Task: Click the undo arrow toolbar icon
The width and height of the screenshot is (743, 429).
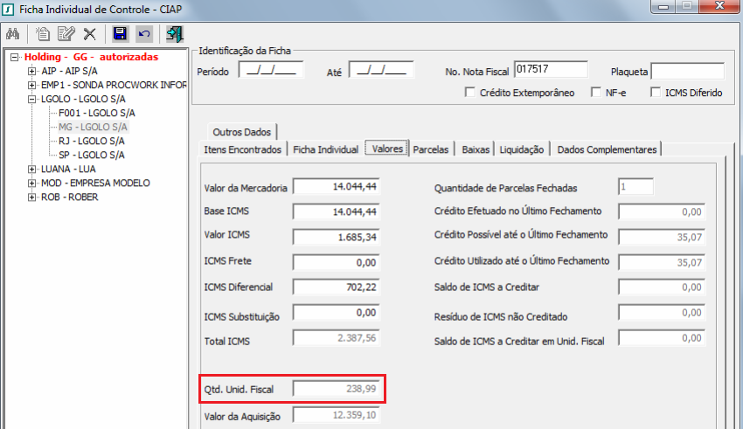Action: 144,34
